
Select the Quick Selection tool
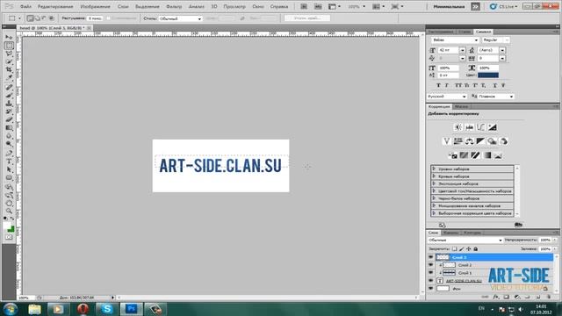(x=9, y=61)
